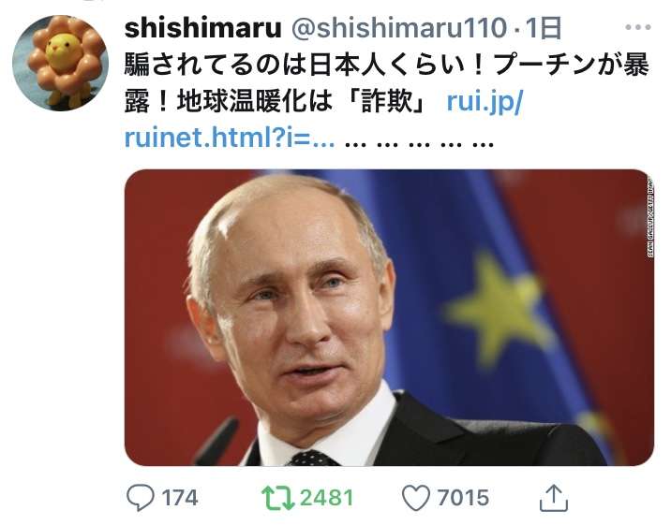
Task: Open the attached photo of the man
Action: (x=389, y=317)
